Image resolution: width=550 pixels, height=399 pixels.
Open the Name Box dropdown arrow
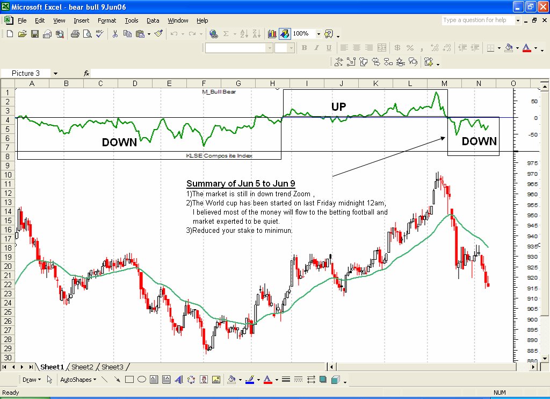(x=55, y=74)
